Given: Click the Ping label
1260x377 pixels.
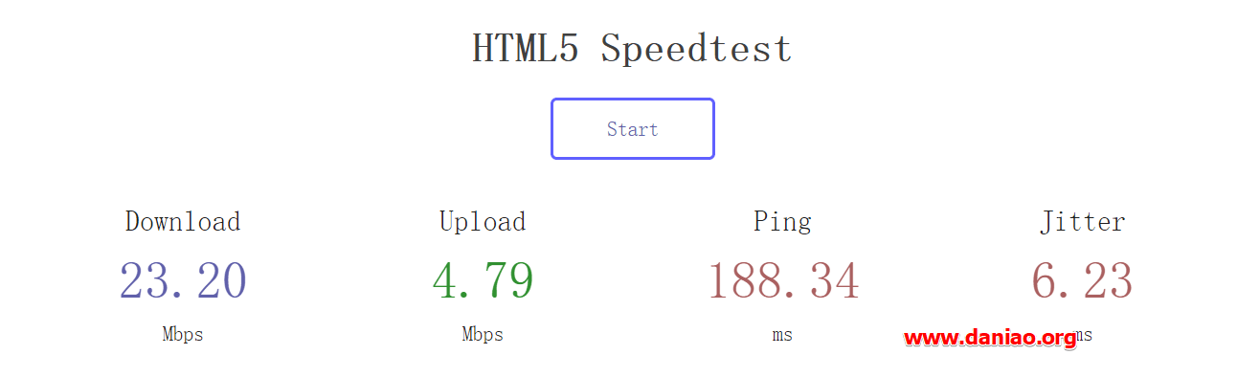Looking at the screenshot, I should point(782,222).
